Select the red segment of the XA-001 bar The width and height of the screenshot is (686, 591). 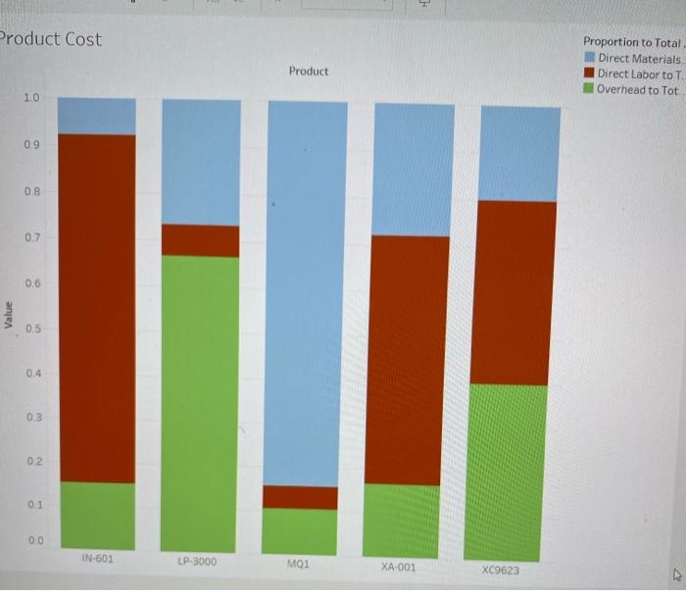pyautogui.click(x=406, y=361)
